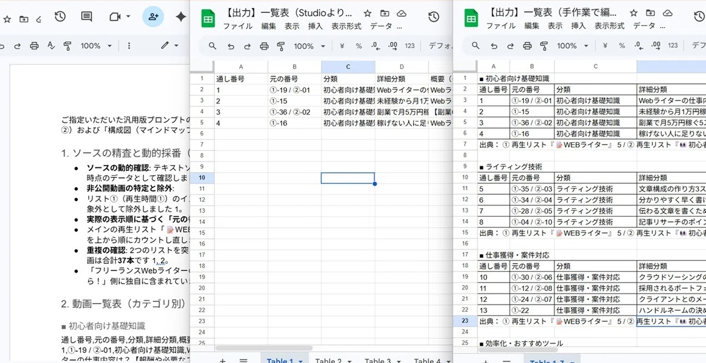
Task: Open the 100% zoom dropdown in the 手作業 spreadsheet
Action: coord(572,46)
